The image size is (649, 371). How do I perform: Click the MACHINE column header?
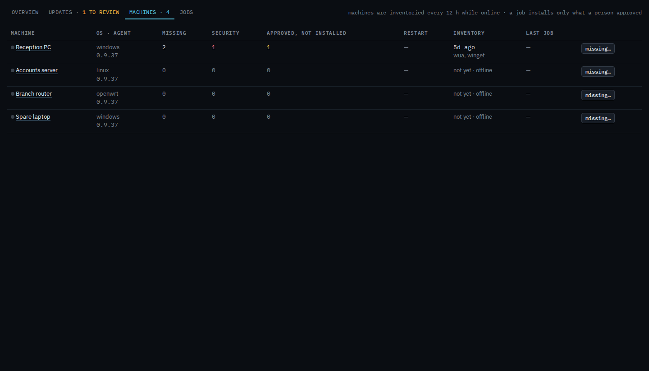tap(23, 33)
